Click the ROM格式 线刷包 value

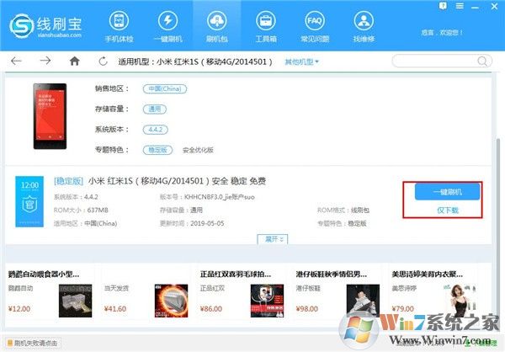[x=359, y=211]
